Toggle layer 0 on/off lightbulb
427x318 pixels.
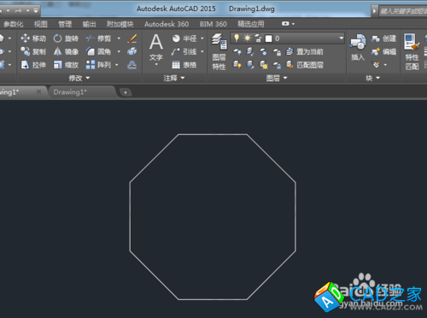tap(237, 38)
